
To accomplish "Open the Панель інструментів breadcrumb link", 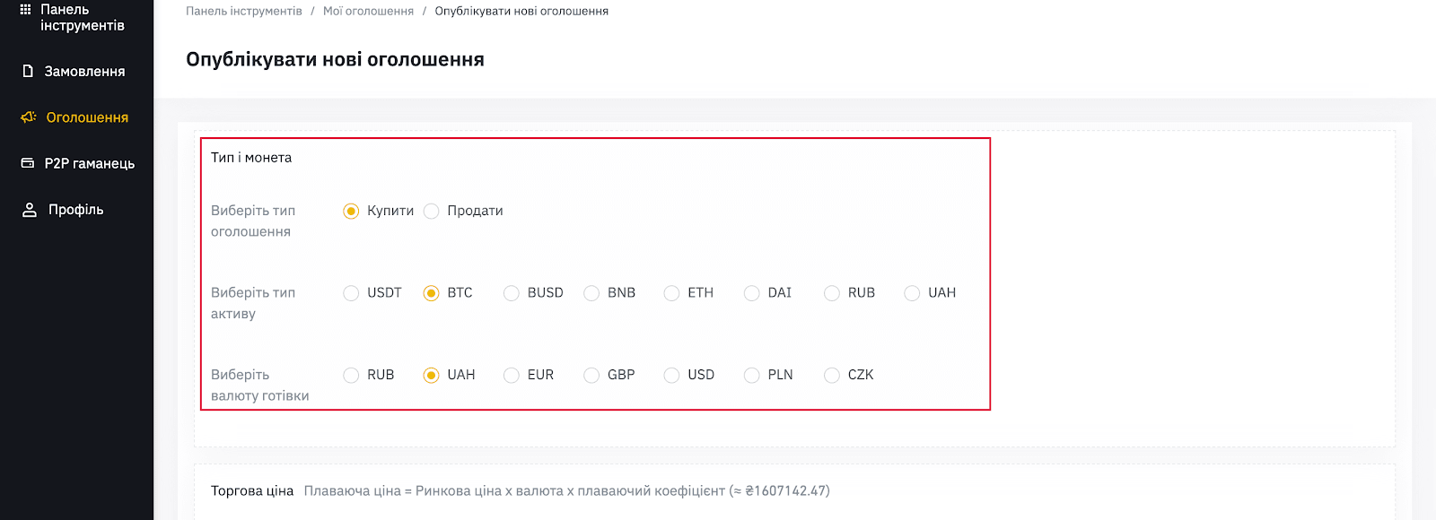I will [244, 11].
